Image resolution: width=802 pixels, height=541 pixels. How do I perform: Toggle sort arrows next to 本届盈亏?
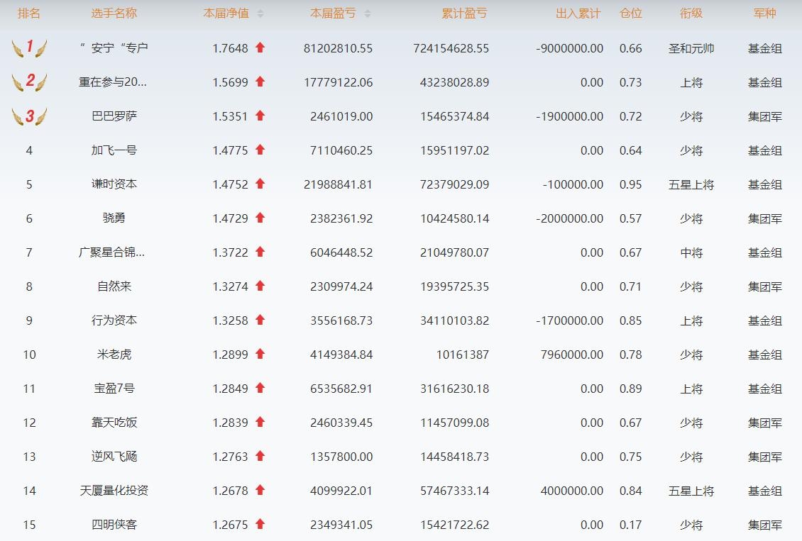[x=367, y=14]
